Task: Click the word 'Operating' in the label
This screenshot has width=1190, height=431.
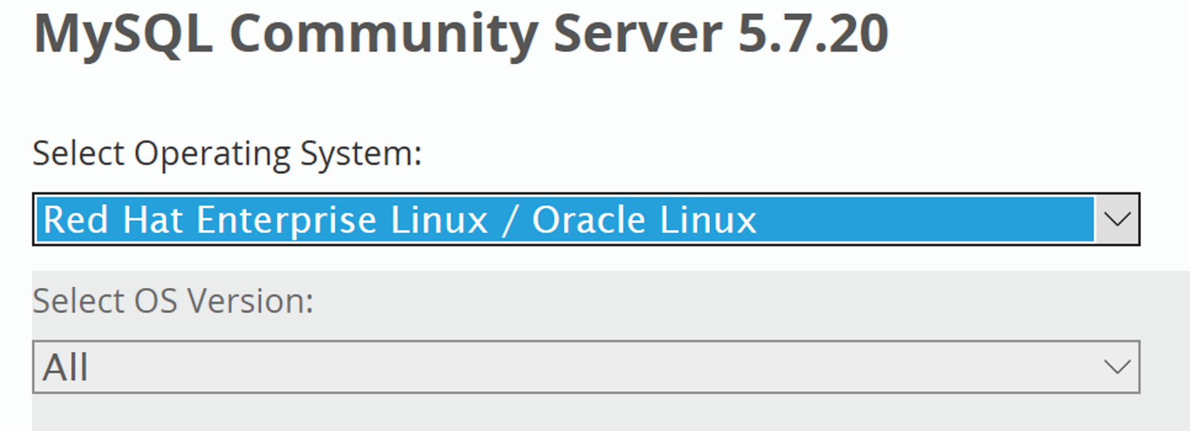Action: [x=212, y=153]
